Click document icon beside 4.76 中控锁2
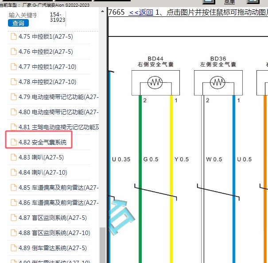This screenshot has height=263, width=268. 14,52
